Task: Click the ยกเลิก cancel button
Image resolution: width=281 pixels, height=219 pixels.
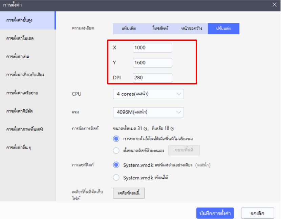Action: click(257, 213)
